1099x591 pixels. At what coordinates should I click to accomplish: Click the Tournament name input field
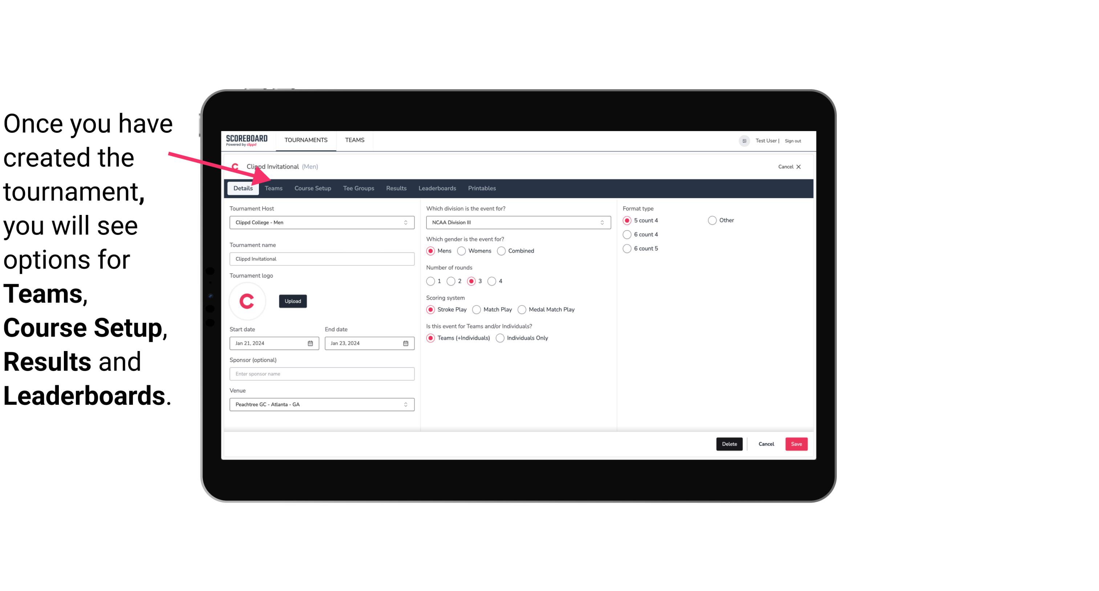(322, 258)
